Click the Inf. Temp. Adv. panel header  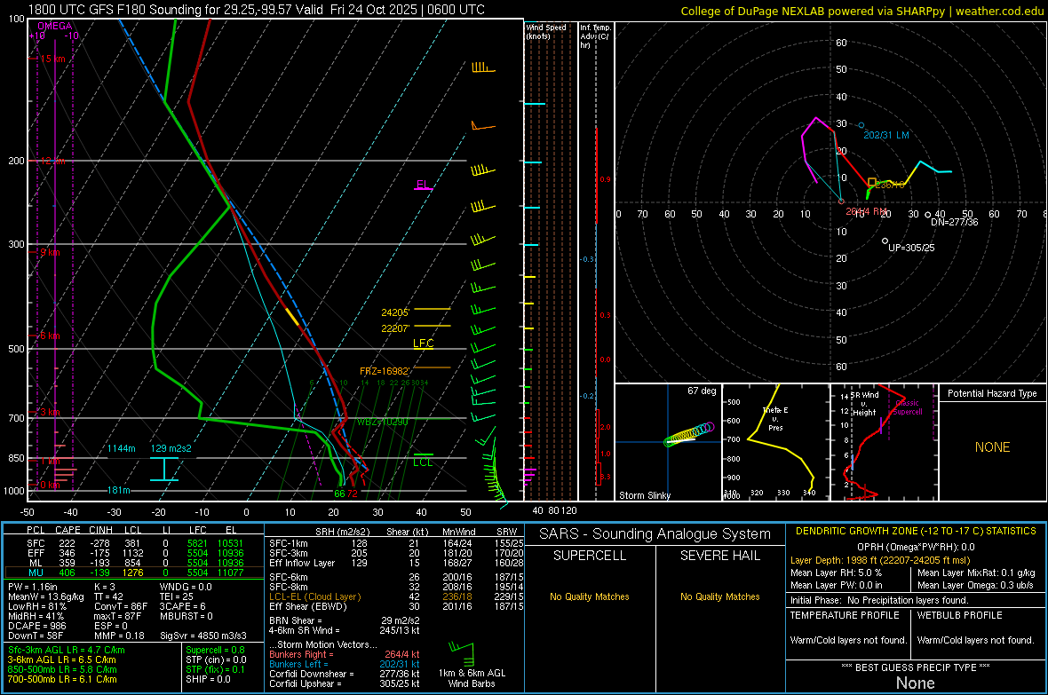[x=595, y=36]
